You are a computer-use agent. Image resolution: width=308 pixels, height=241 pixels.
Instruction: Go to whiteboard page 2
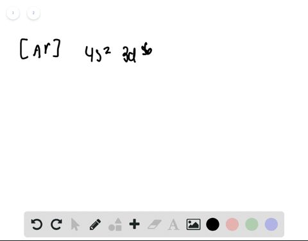point(33,13)
